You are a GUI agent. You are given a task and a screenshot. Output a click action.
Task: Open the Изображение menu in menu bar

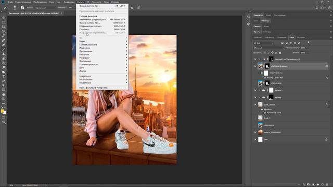tap(40, 2)
